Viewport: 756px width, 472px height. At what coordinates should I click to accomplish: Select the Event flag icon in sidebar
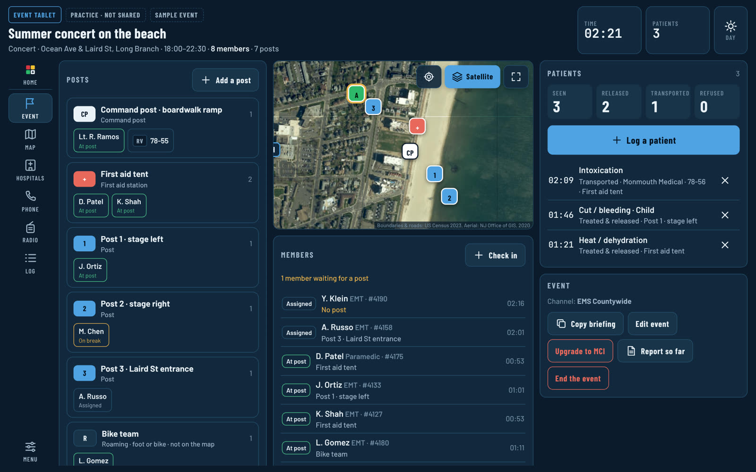click(x=30, y=108)
